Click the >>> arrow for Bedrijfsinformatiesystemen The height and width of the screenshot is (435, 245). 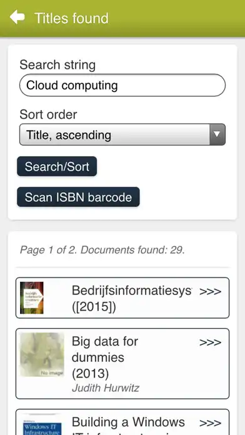tap(211, 291)
